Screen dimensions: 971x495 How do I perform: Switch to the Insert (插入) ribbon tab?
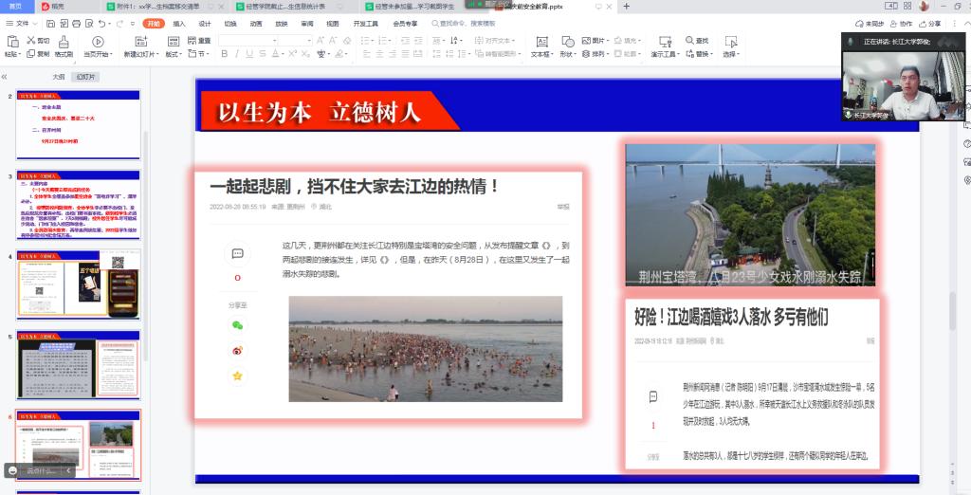[x=179, y=23]
